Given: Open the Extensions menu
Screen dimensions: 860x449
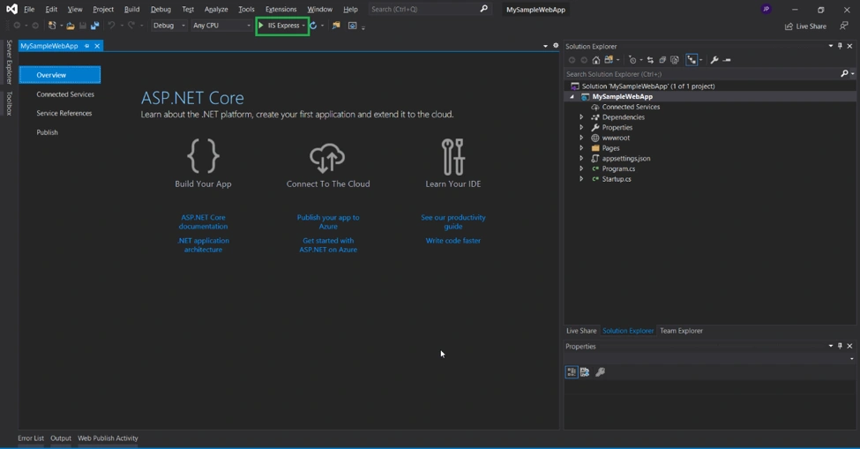Looking at the screenshot, I should (280, 10).
